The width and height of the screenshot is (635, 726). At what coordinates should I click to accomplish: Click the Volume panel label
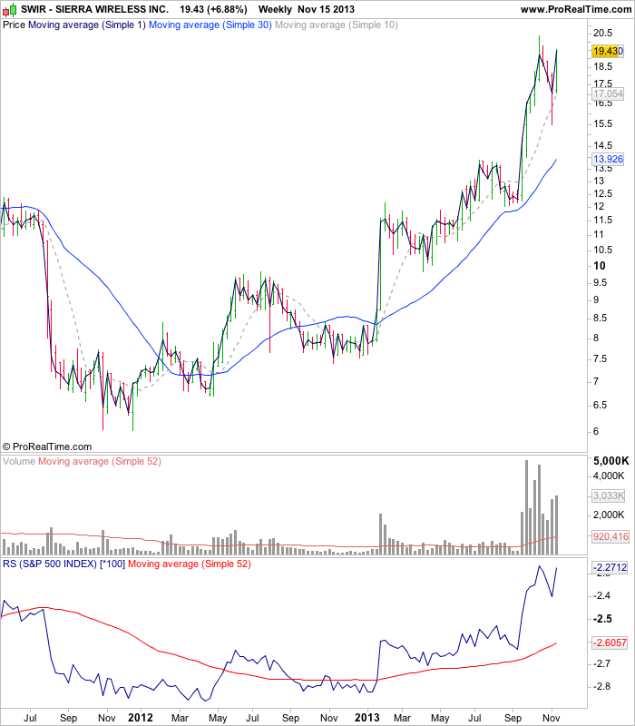pyautogui.click(x=19, y=461)
